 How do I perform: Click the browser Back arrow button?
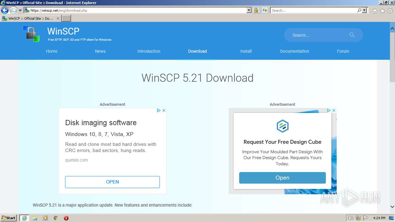point(5,10)
